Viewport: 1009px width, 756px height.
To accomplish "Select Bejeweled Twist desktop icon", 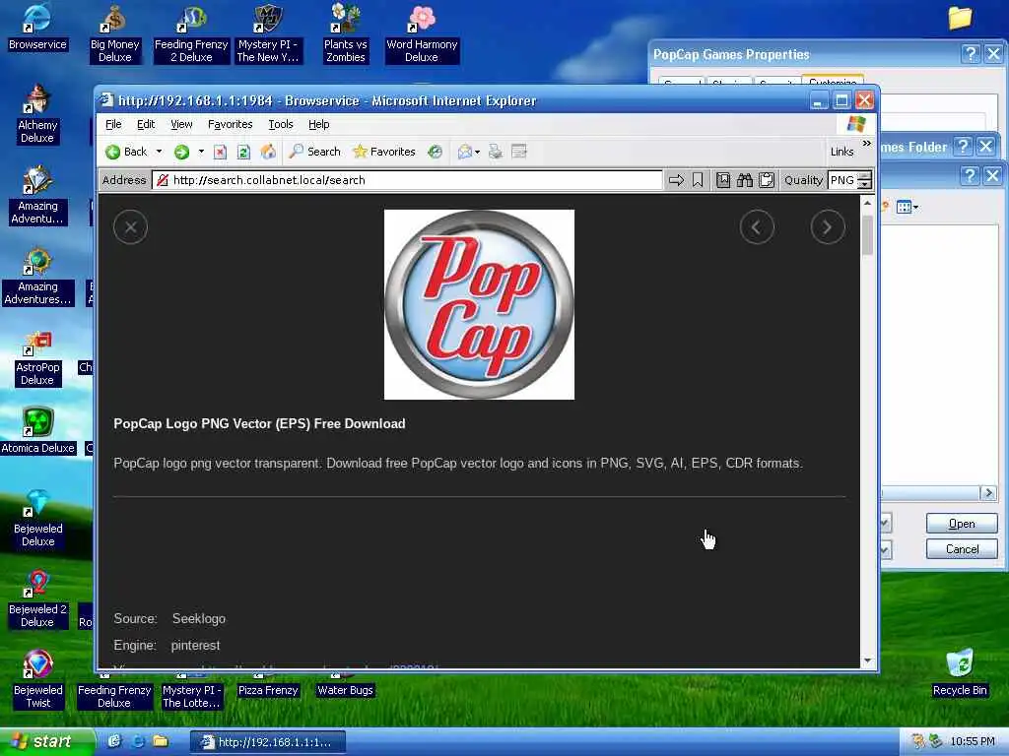I will point(38,679).
